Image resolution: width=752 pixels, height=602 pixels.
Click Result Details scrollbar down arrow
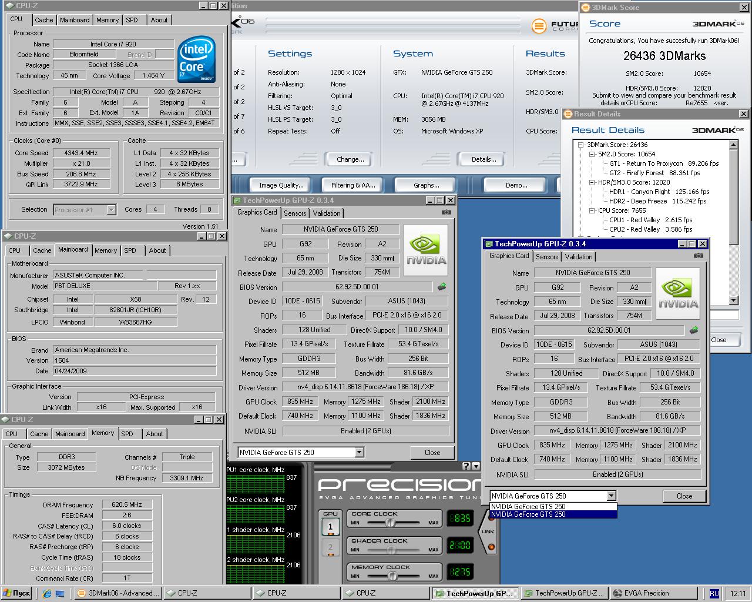coord(733,300)
